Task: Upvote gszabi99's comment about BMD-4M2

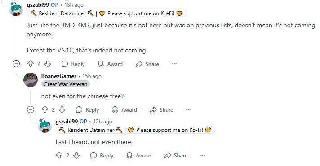Action: tap(31, 64)
